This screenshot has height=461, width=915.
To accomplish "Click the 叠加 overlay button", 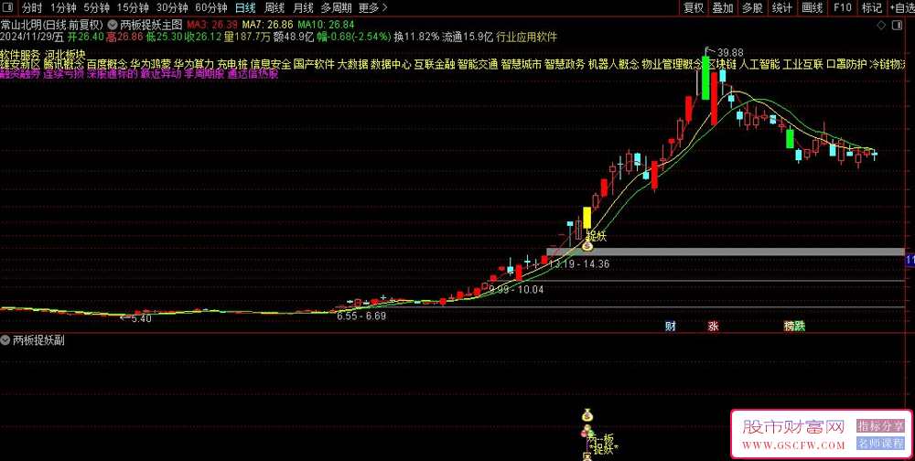I will click(723, 8).
